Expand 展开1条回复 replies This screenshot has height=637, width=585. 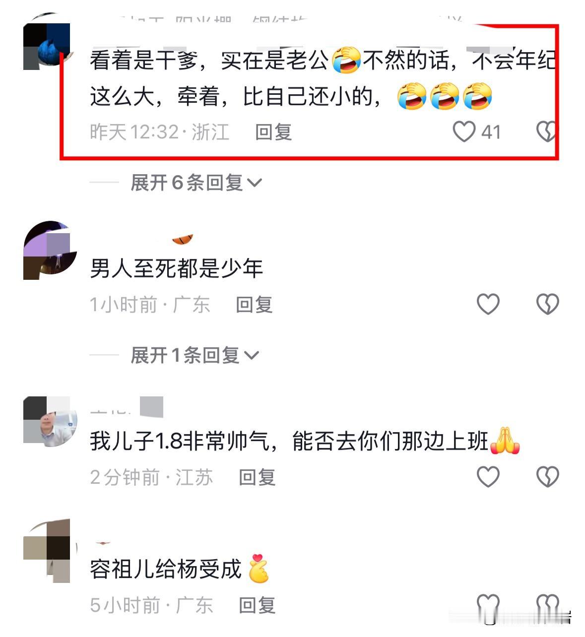click(x=194, y=355)
